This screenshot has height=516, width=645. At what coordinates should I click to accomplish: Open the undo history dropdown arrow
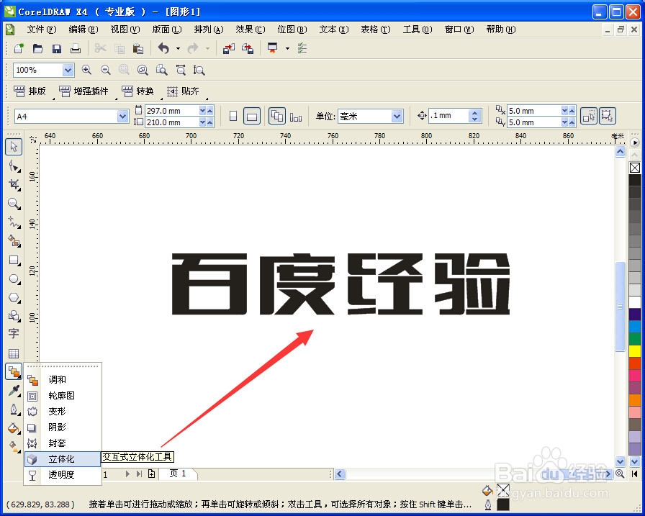pyautogui.click(x=178, y=48)
